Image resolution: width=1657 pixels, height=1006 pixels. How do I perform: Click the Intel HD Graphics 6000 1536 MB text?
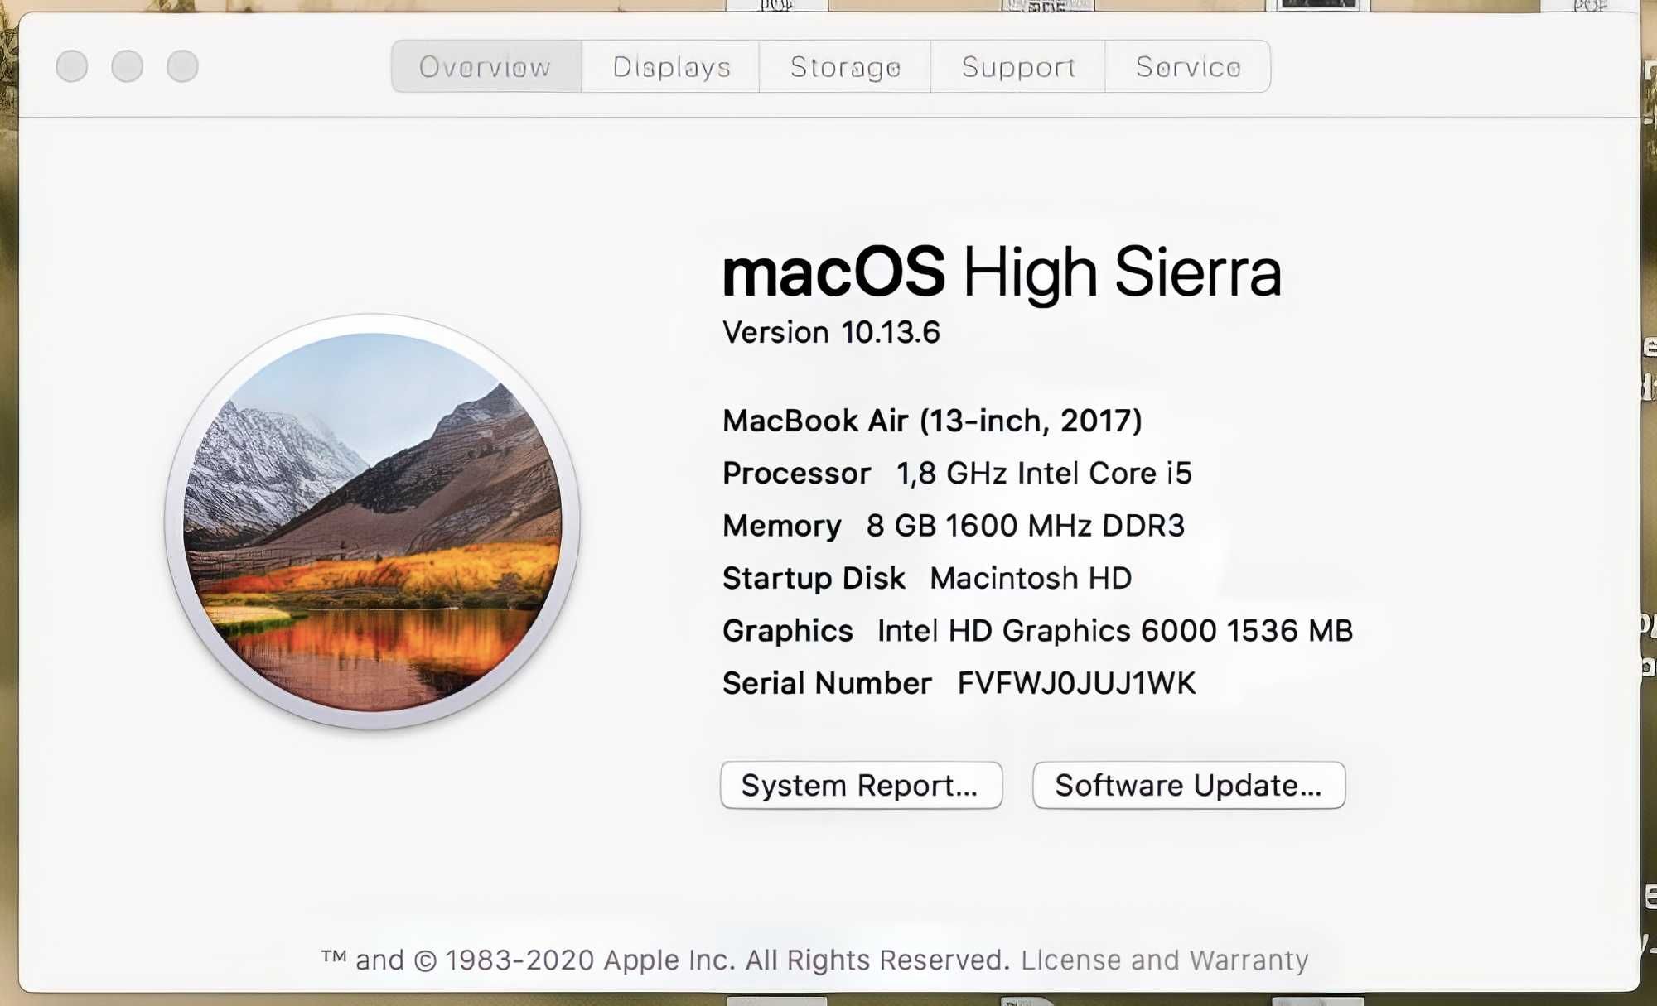tap(1115, 631)
